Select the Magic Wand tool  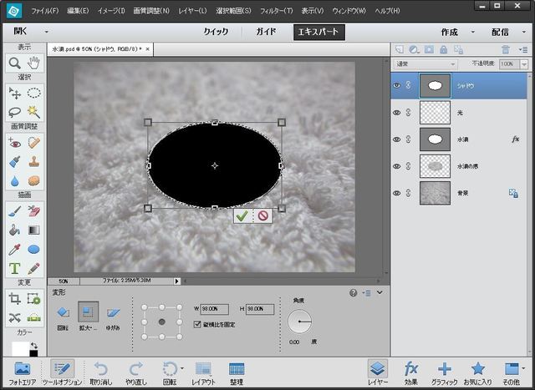[x=34, y=111]
